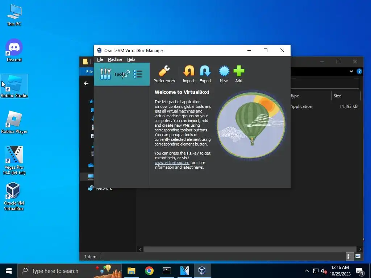Screen dimensions: 371x278
Task: Click the horizontal scrollbar in File Explorer
Action: click(x=250, y=249)
